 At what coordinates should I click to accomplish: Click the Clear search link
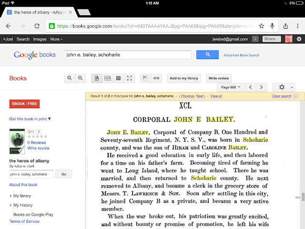click(282, 96)
